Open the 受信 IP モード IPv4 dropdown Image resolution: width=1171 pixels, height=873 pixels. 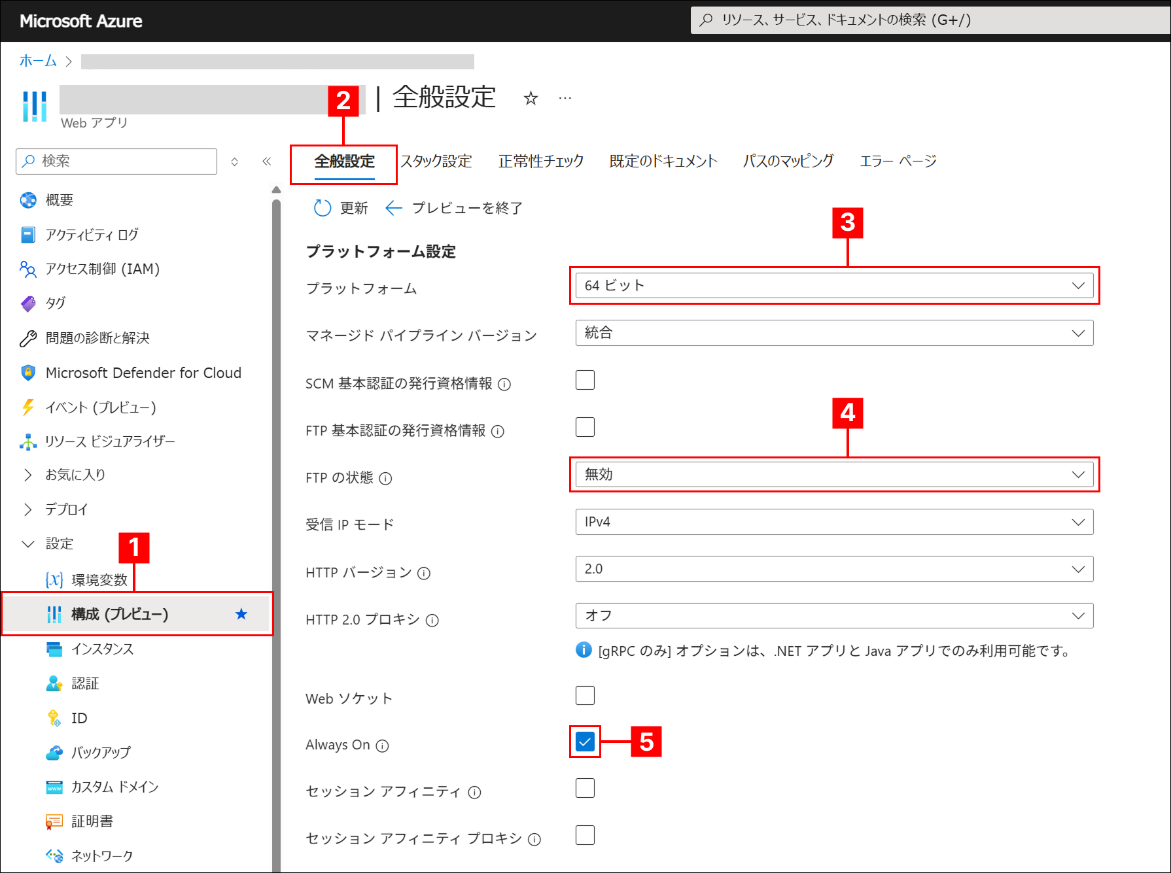(x=834, y=522)
